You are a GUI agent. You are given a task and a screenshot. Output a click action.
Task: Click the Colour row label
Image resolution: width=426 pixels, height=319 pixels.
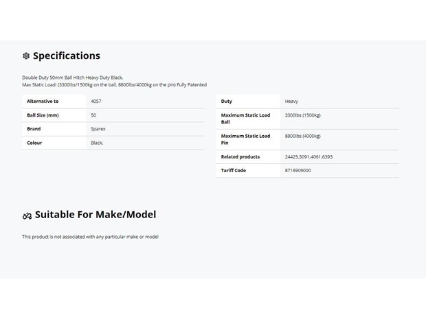(x=34, y=143)
